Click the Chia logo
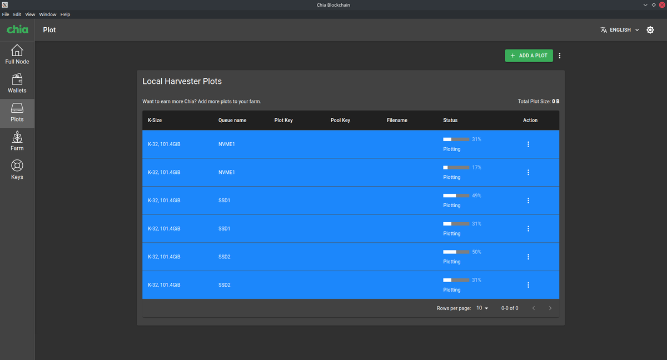The image size is (667, 360). [x=17, y=29]
